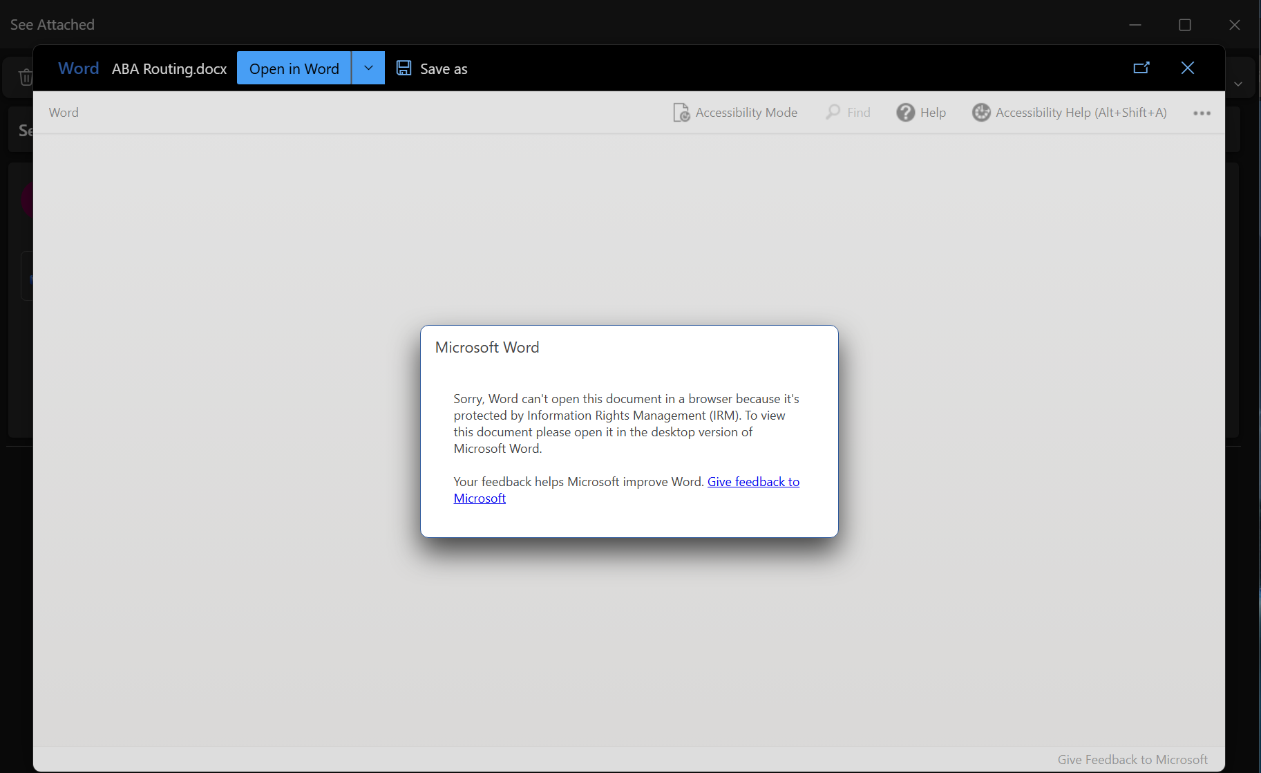1261x773 pixels.
Task: Click the trash delete icon behind the preview
Action: [26, 77]
